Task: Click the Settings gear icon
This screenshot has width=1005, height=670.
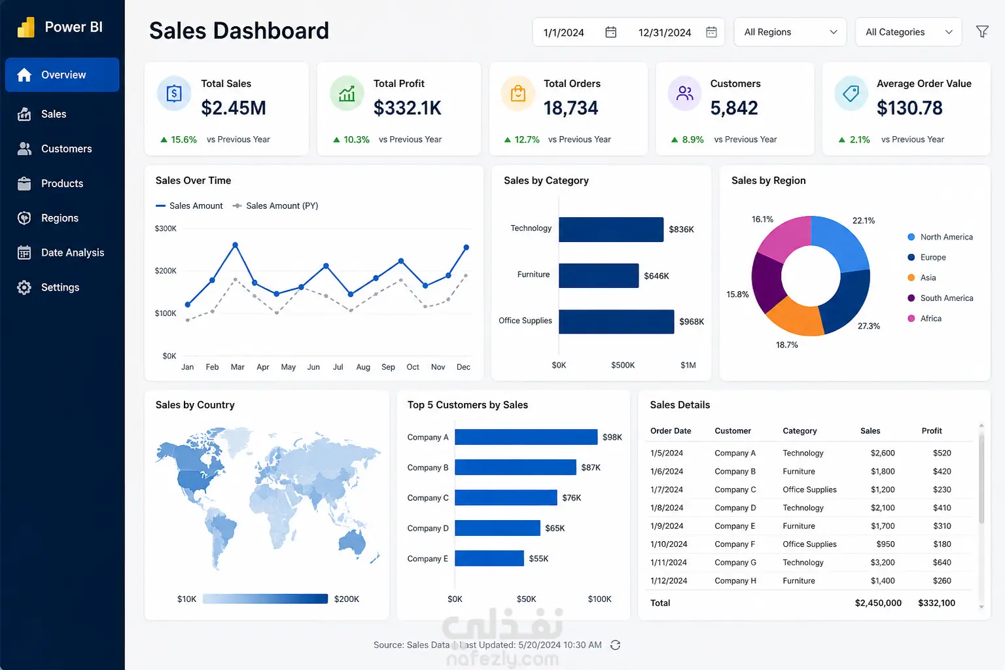Action: tap(24, 288)
